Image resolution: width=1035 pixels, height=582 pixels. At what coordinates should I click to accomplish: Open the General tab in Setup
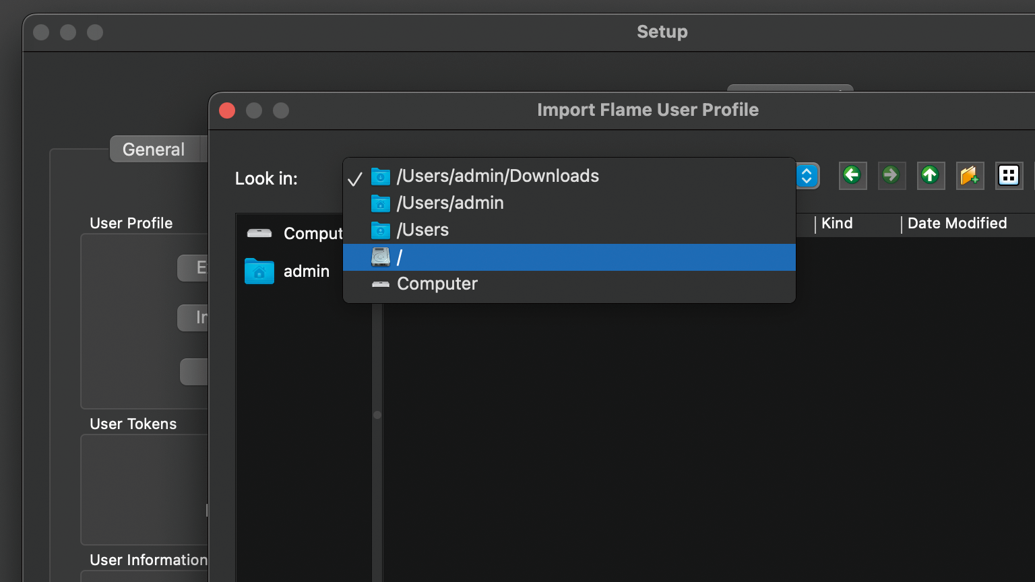(x=154, y=150)
